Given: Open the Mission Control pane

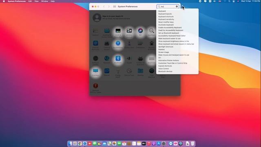Looking at the screenshot, I should point(129,31).
